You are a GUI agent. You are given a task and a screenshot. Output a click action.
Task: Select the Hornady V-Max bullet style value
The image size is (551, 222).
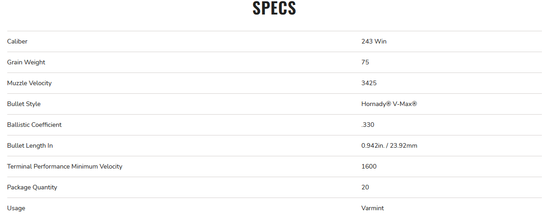point(389,104)
